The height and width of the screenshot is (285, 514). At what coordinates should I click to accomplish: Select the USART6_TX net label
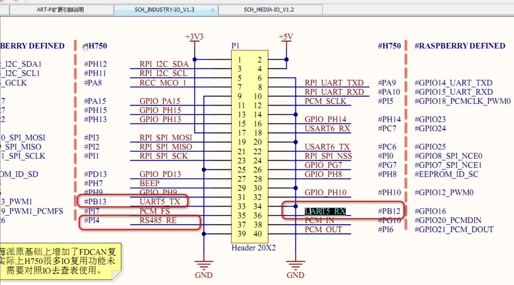pos(327,147)
